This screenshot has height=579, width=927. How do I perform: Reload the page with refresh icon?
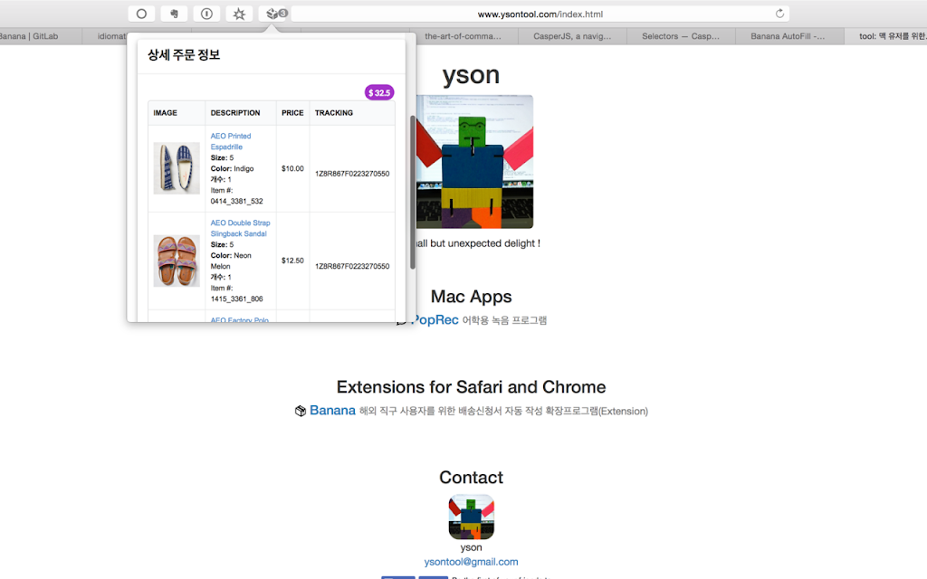pyautogui.click(x=779, y=14)
